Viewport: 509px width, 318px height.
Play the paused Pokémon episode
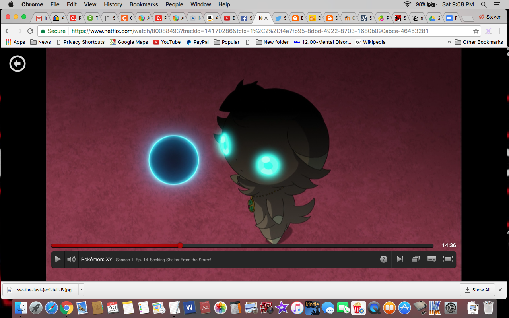(58, 259)
